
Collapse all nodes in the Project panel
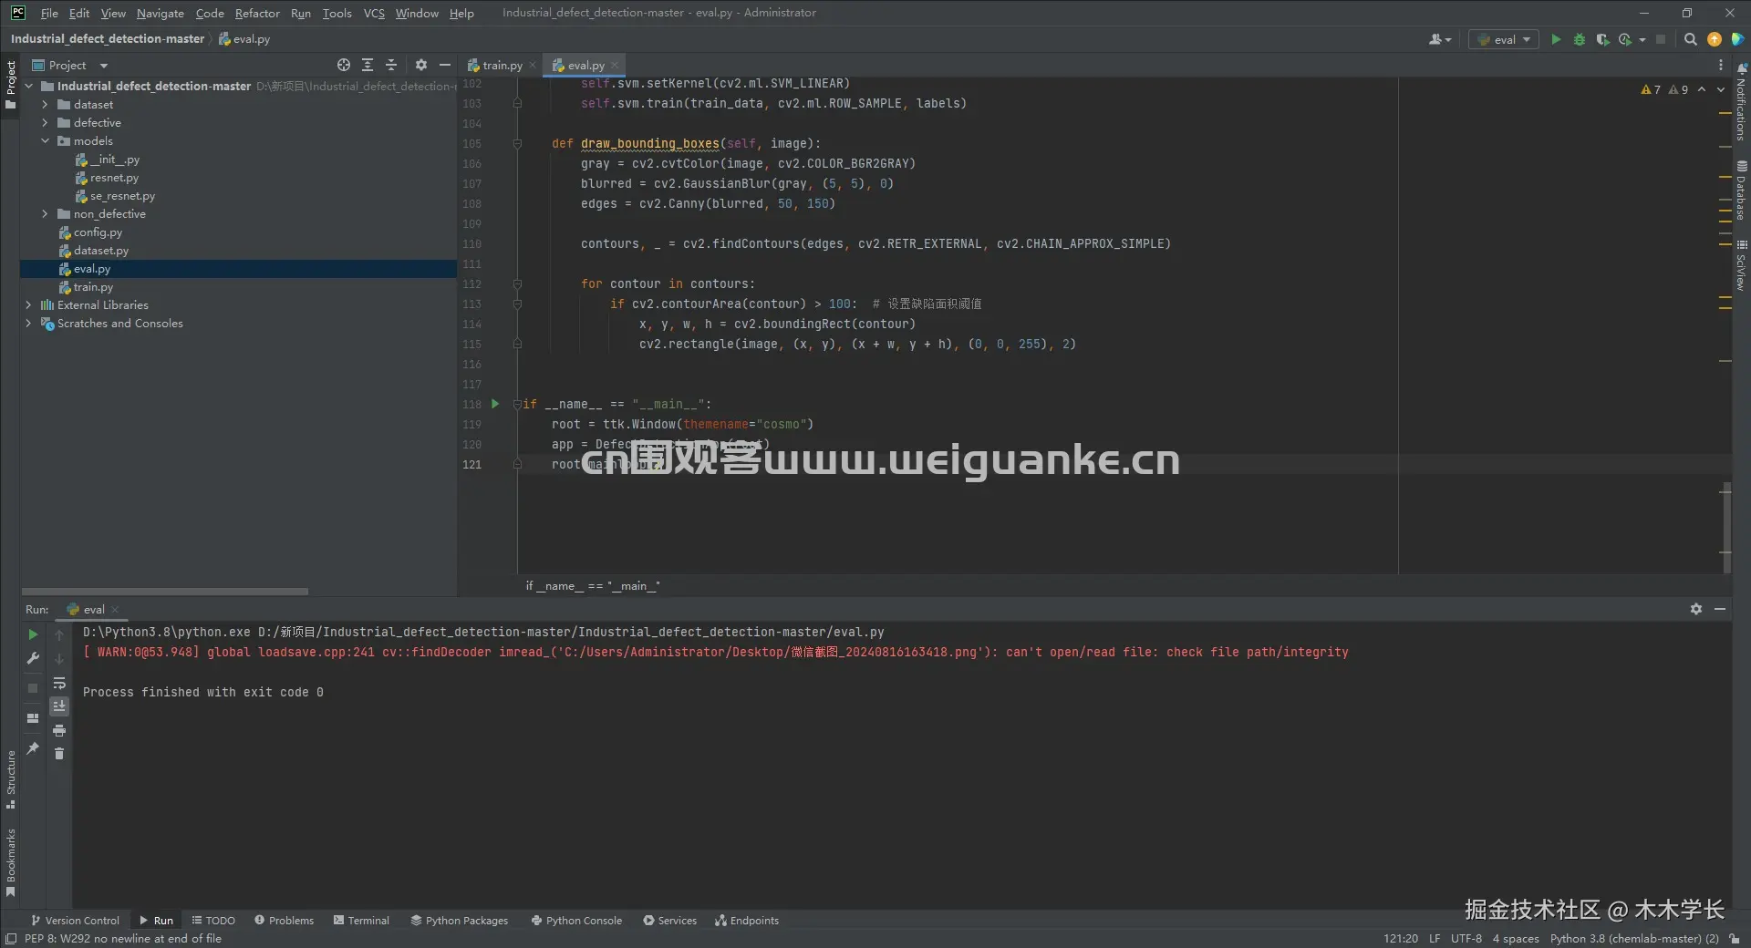tap(391, 65)
